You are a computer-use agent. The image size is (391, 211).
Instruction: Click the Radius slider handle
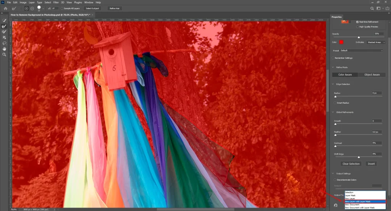point(335,96)
